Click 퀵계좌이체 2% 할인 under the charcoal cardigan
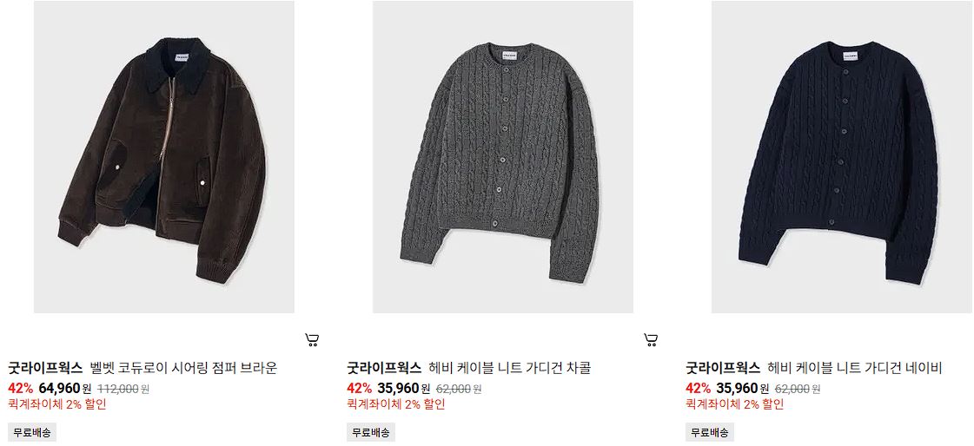 395,404
